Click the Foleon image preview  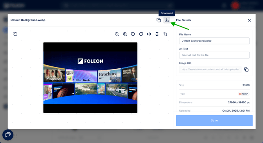[90, 77]
